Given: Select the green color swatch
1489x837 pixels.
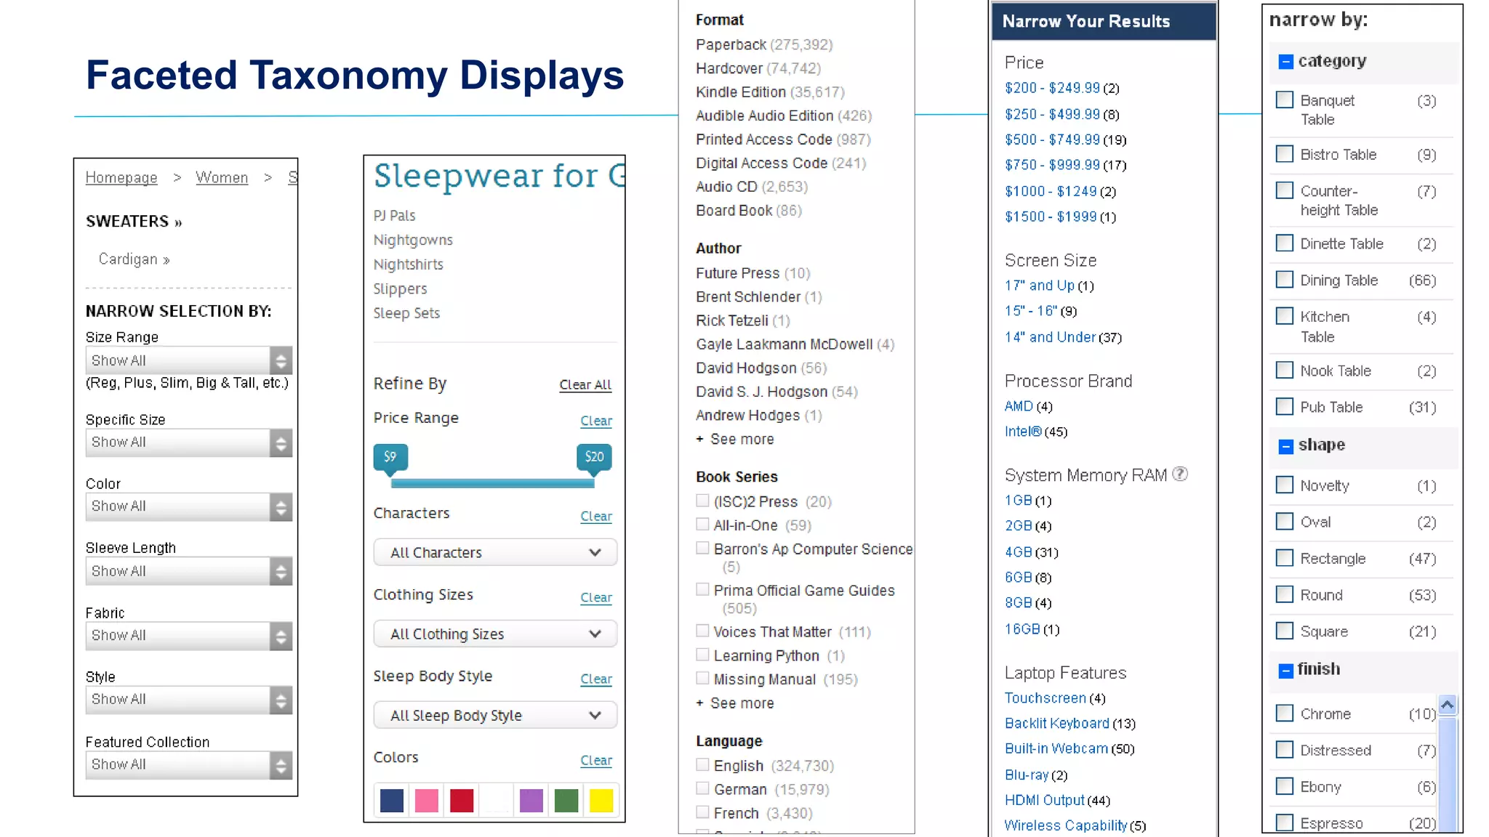Looking at the screenshot, I should [566, 800].
